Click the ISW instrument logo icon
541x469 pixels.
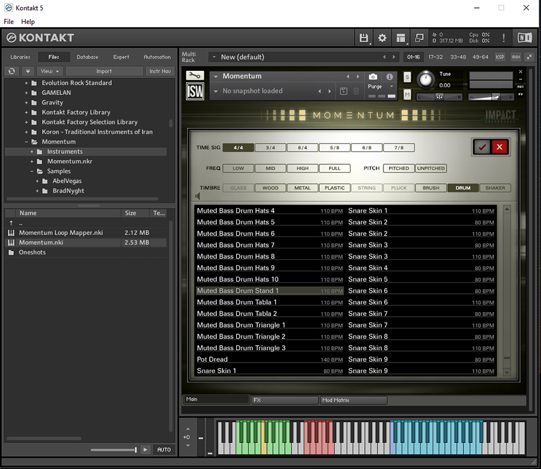coord(195,91)
